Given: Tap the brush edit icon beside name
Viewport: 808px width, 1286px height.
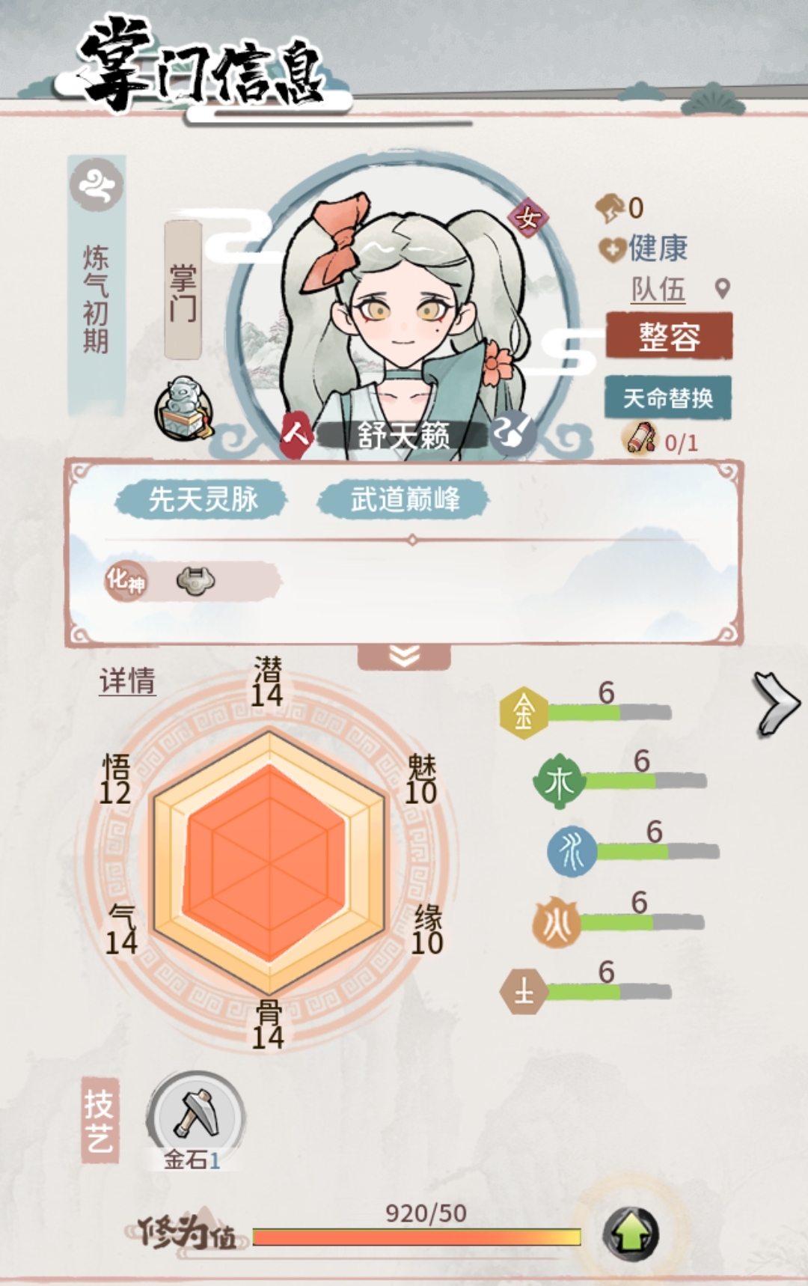Looking at the screenshot, I should click(513, 433).
